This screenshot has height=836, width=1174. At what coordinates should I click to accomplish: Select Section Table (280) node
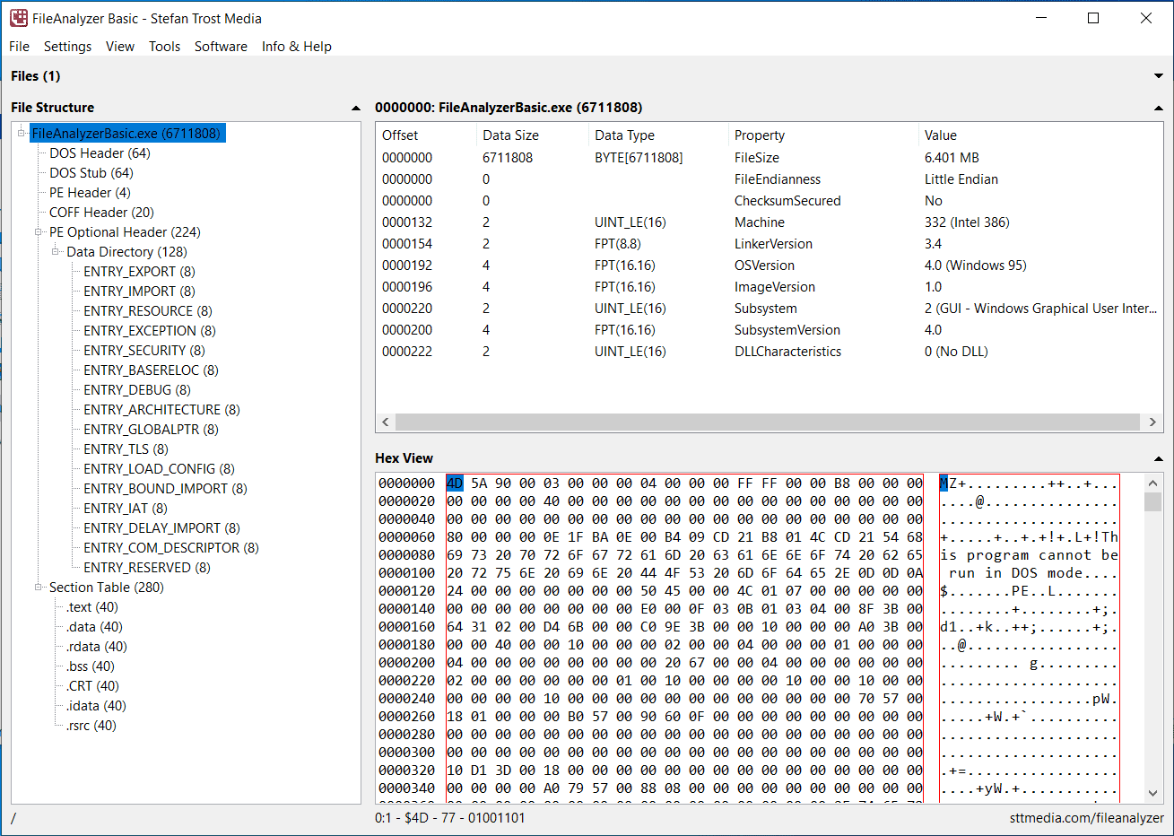(x=107, y=588)
